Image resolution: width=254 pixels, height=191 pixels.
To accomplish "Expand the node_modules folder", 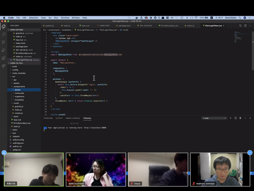I will [24, 73].
